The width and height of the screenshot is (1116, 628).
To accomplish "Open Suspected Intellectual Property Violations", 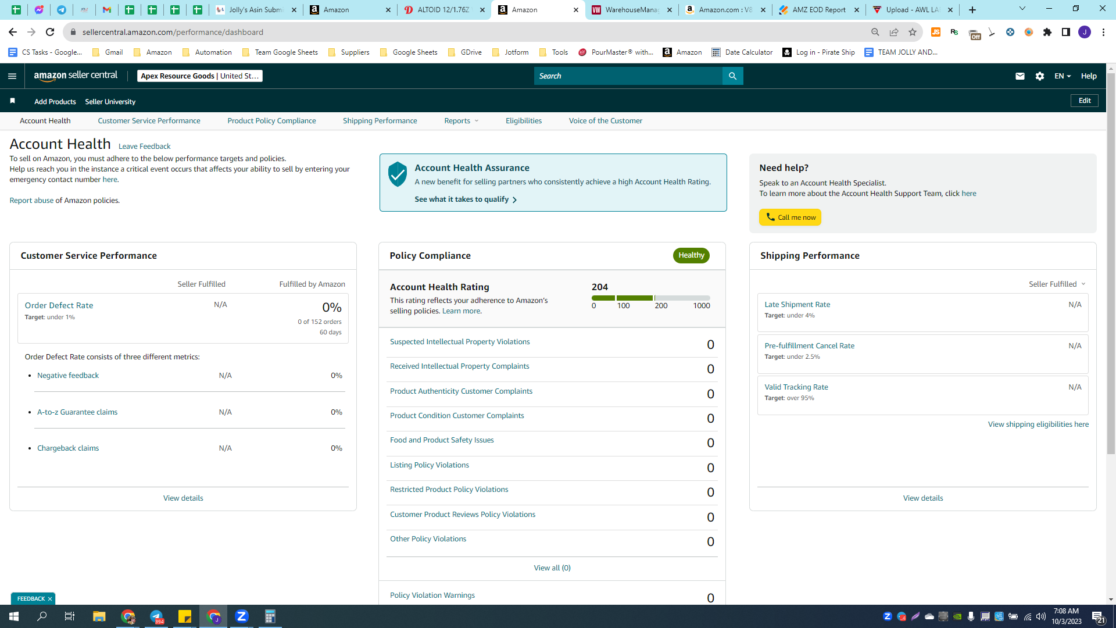I will 460,342.
